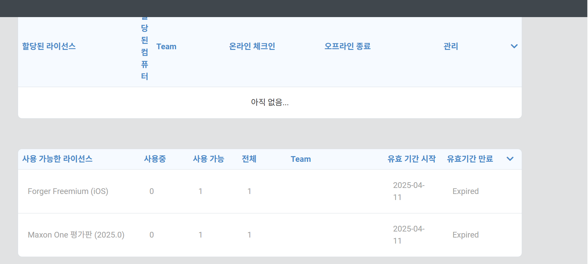Click the 유효 기간 시작 column header
This screenshot has width=588, height=264.
412,159
